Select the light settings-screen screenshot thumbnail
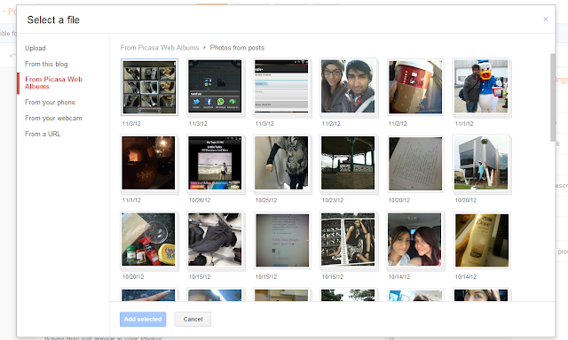Screen dimensions: 568x340 click(281, 87)
